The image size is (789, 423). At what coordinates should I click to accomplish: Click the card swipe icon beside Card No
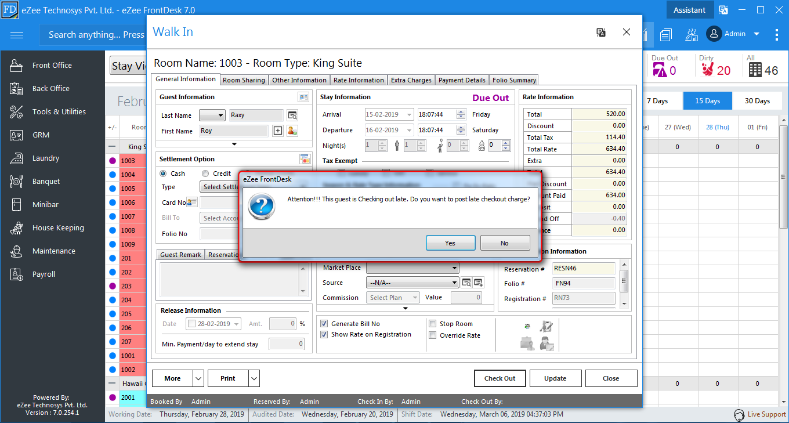[192, 203]
